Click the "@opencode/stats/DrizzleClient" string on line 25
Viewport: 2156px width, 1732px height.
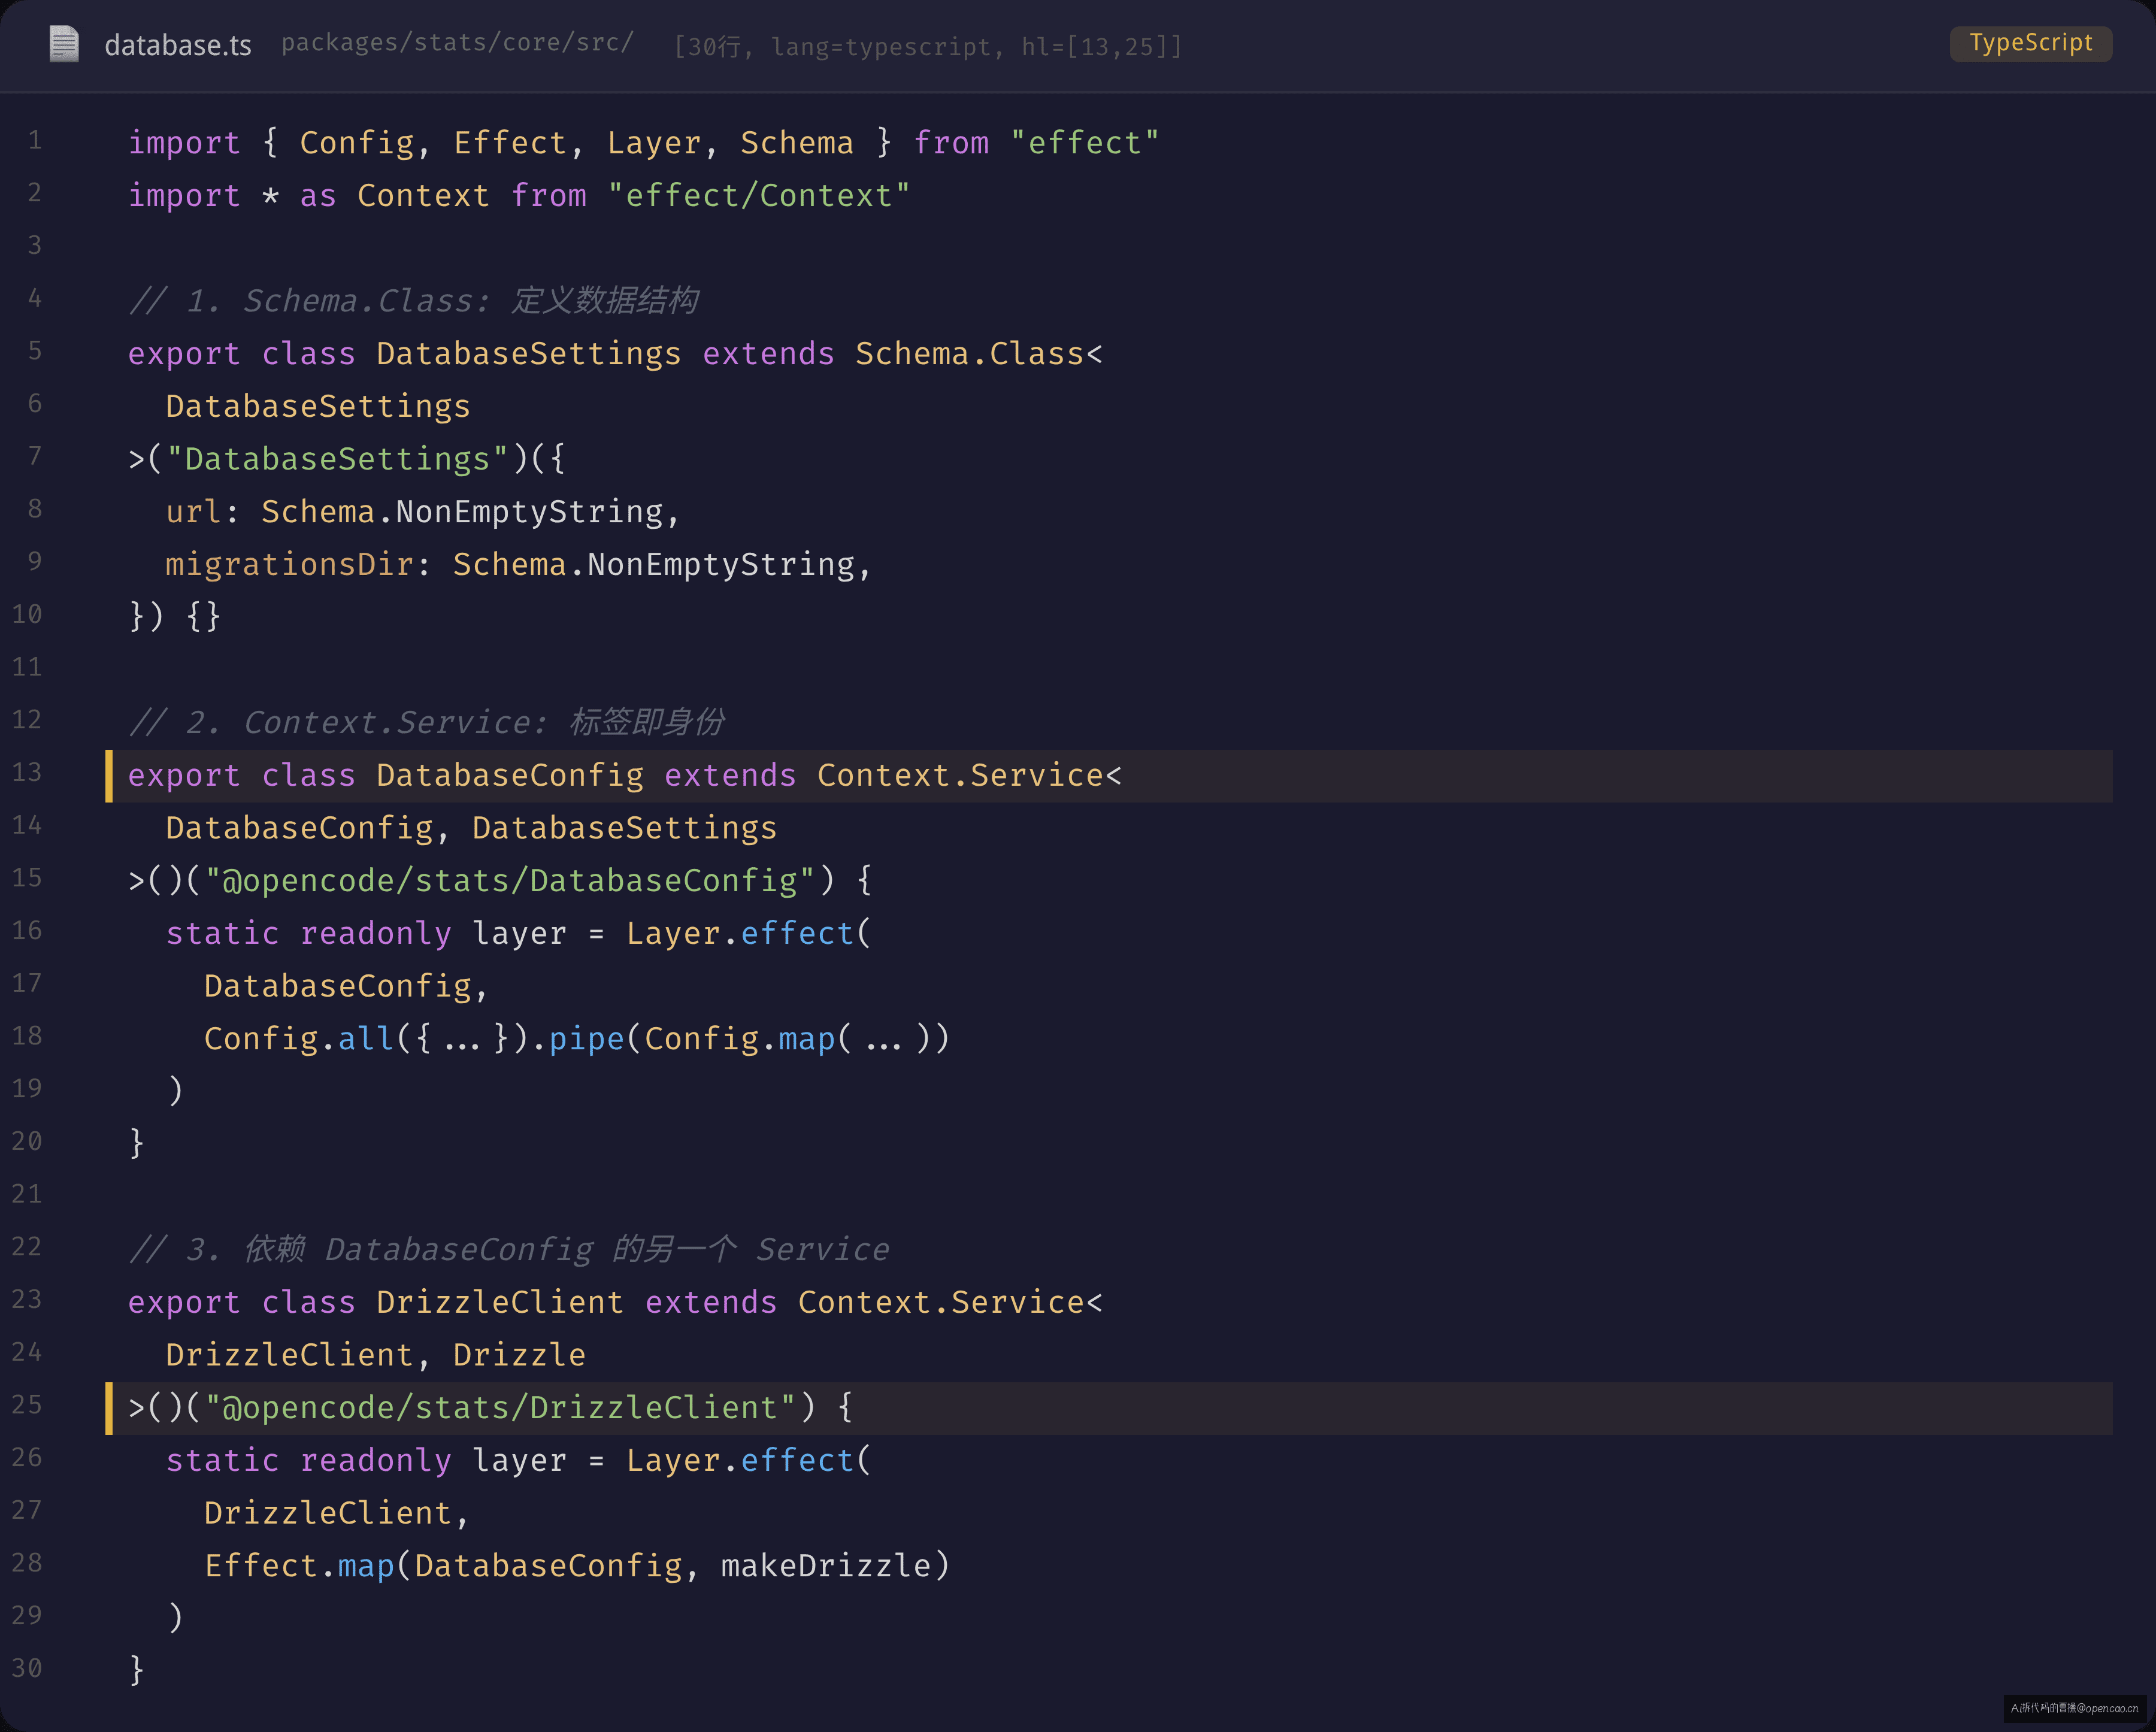500,1408
